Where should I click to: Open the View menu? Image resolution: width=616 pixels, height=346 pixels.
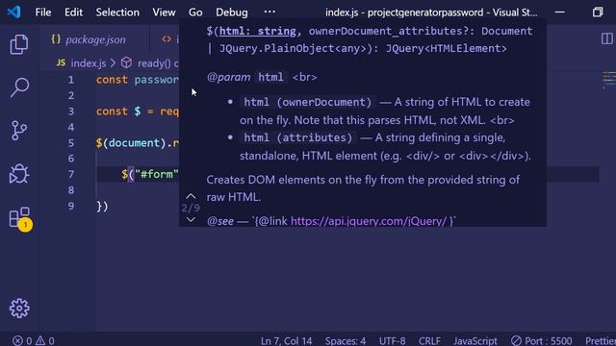point(164,12)
